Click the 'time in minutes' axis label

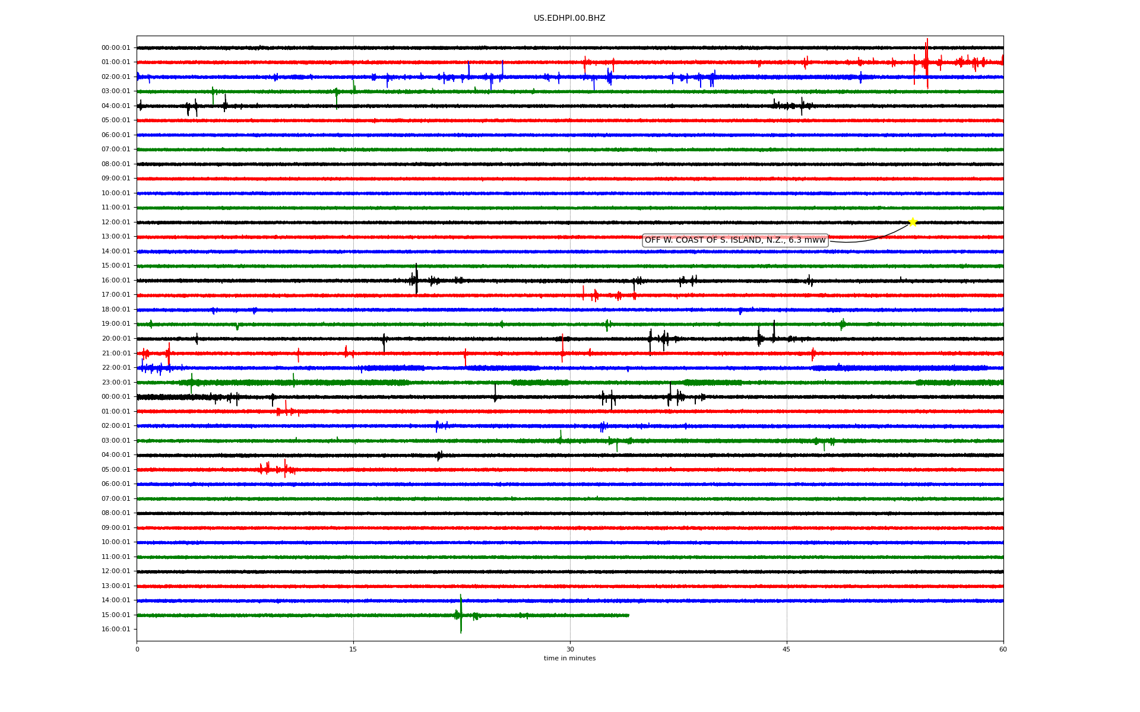coord(569,659)
